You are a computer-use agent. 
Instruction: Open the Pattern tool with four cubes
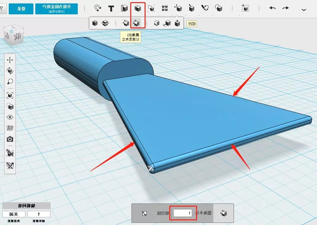point(165,8)
